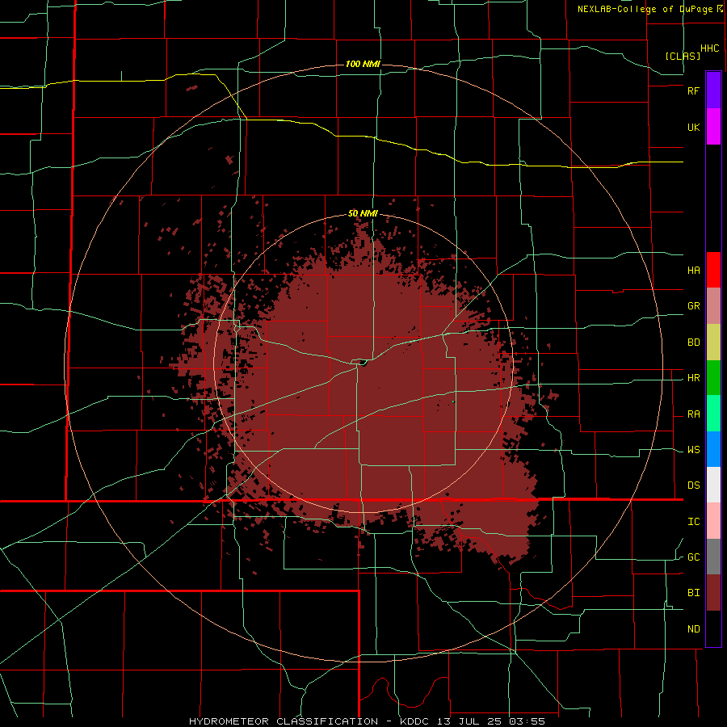Click the "[CLAS]" units label above legend
Image resolution: width=727 pixels, height=727 pixels.
pyautogui.click(x=683, y=56)
